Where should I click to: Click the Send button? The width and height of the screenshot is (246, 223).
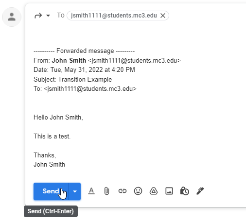(x=51, y=191)
